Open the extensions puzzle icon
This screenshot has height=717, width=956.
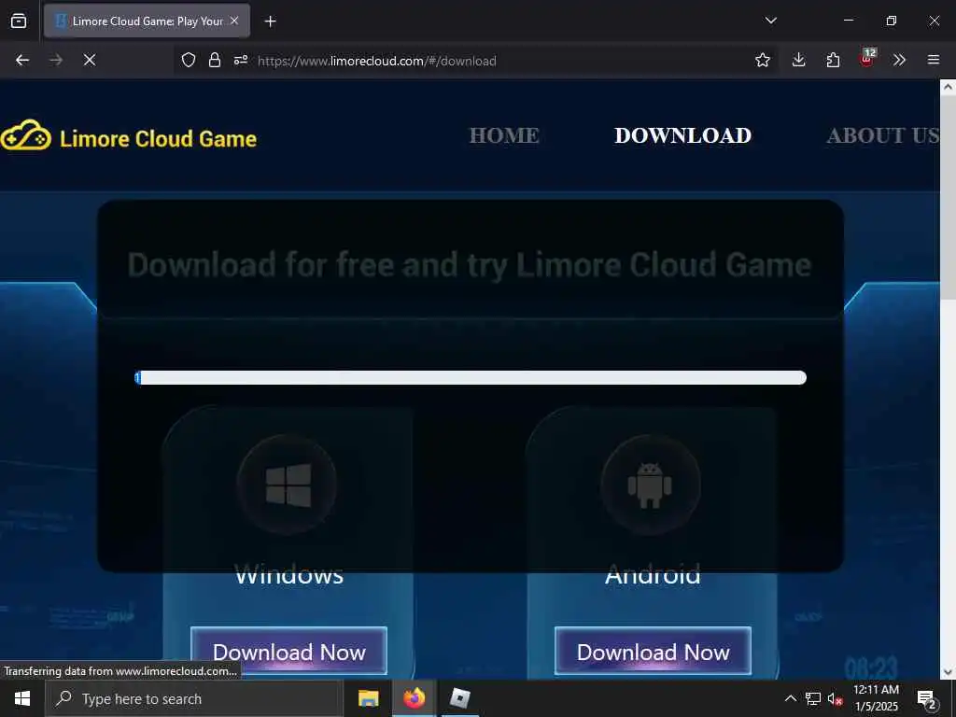click(833, 60)
